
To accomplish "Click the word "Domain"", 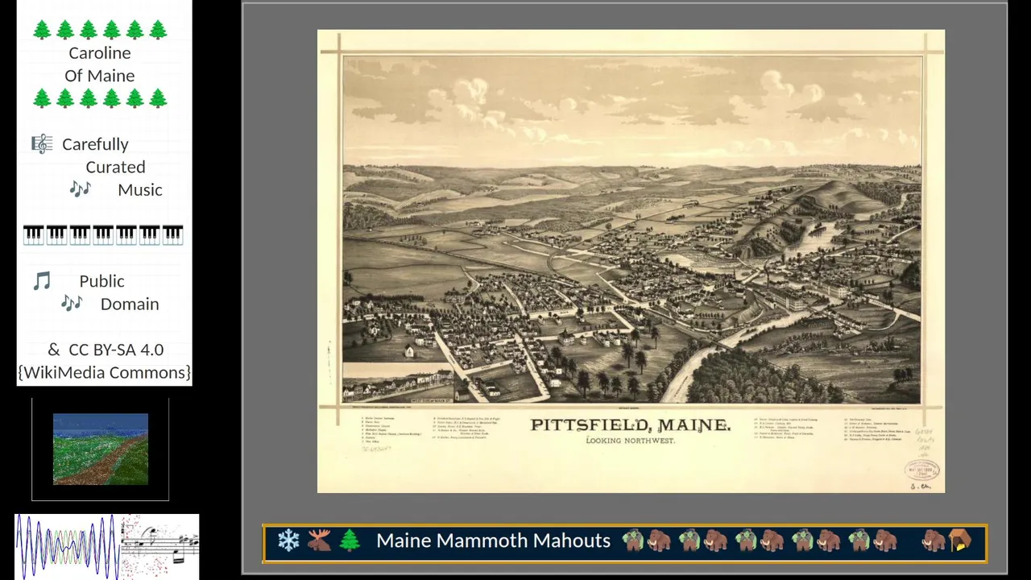I will point(130,304).
